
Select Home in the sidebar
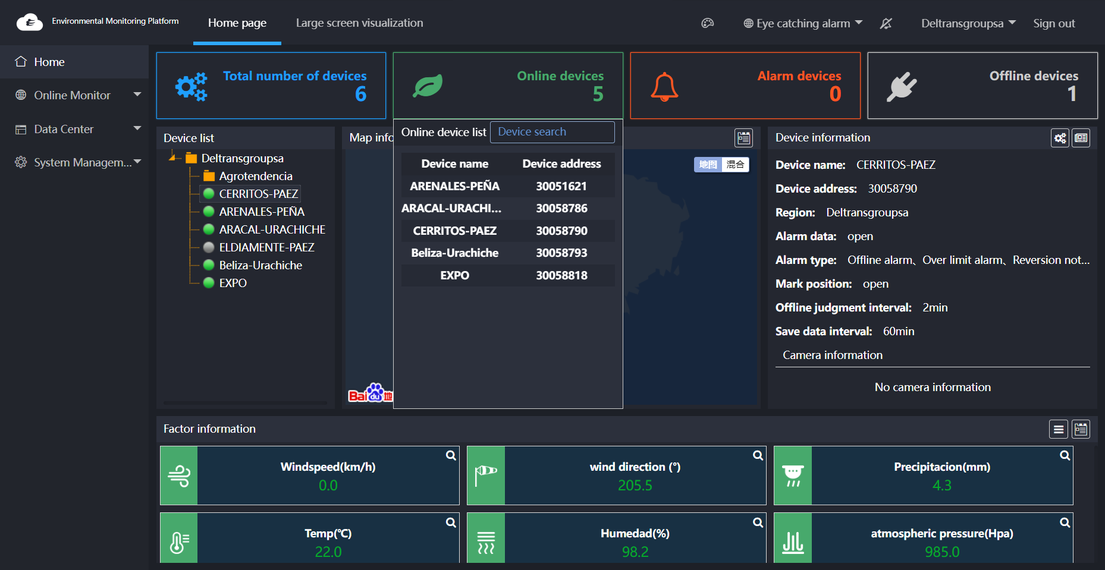[74, 62]
